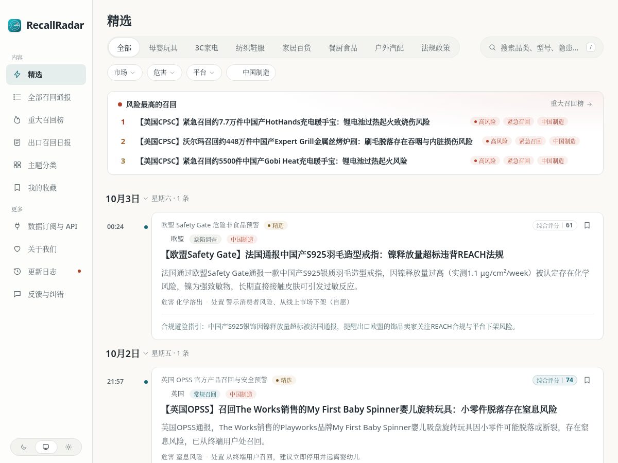Select the 法规政策 category tab
The width and height of the screenshot is (618, 463).
pos(436,48)
